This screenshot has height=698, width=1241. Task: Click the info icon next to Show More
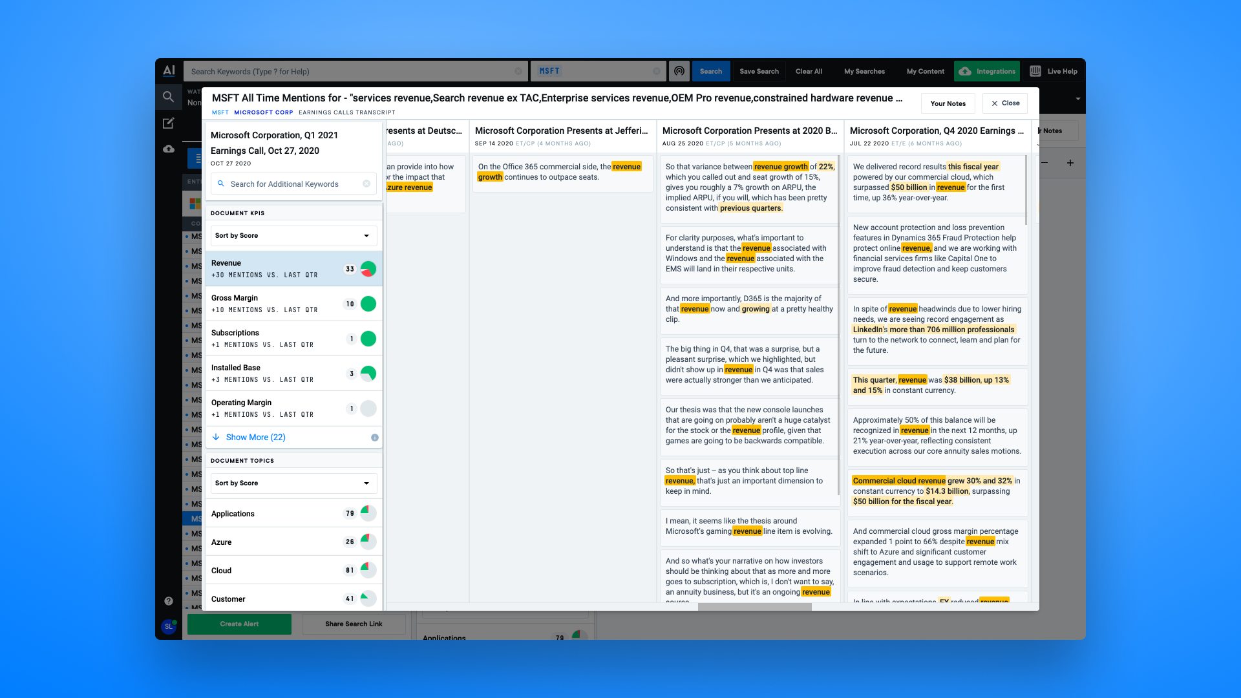point(375,438)
